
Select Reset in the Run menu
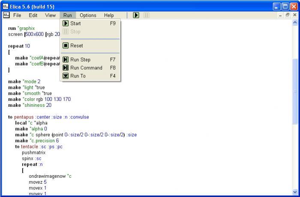click(x=90, y=46)
